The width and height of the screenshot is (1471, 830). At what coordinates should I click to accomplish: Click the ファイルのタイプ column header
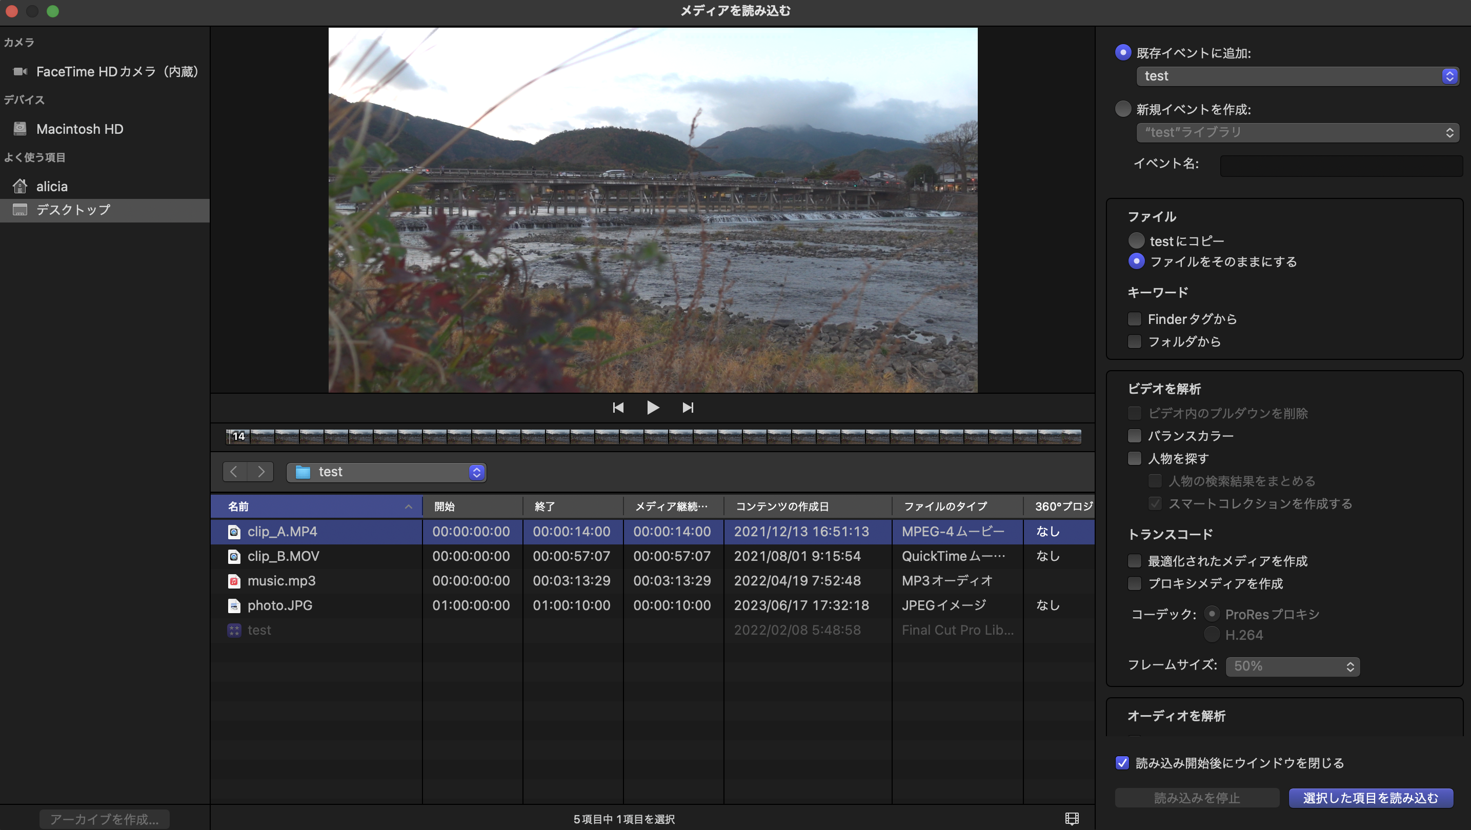[945, 506]
